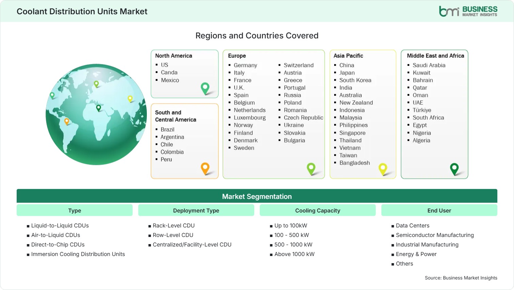Select 'Industrial Manufacturing' end user

(427, 244)
